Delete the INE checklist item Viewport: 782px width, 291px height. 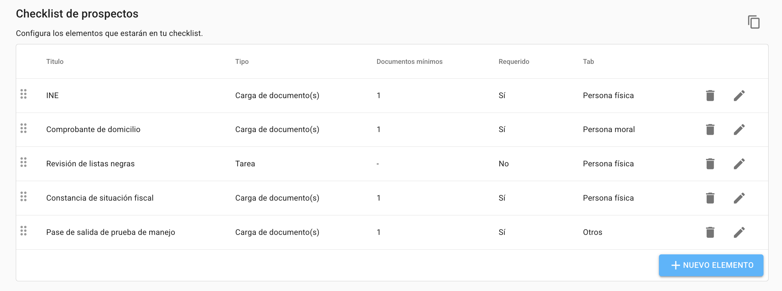pos(710,96)
